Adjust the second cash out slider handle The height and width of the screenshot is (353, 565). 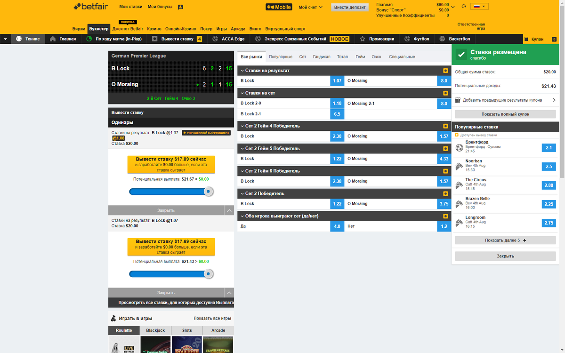tap(208, 274)
